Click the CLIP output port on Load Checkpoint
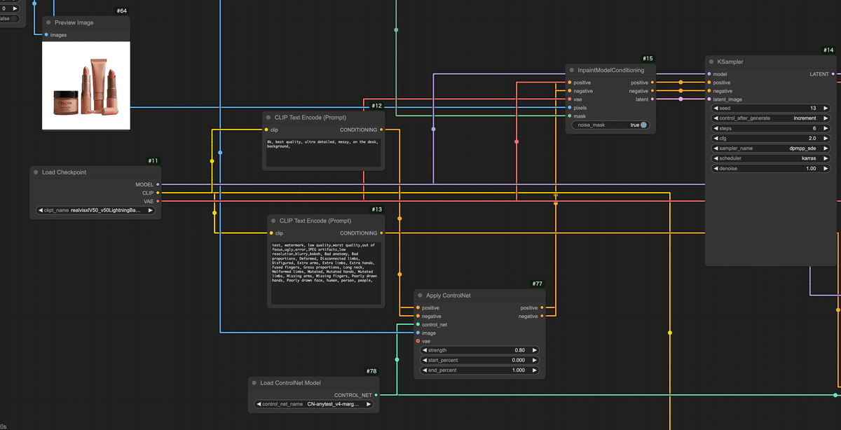 click(x=158, y=193)
